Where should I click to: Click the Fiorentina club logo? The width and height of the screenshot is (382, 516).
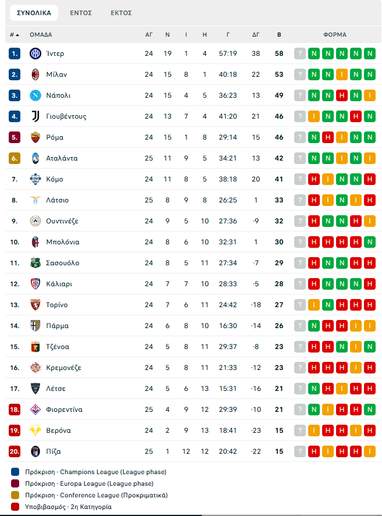[35, 410]
